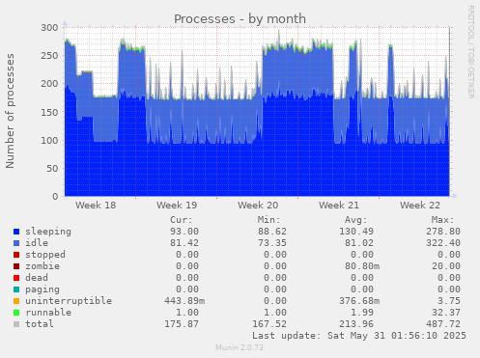Click the dead legend color swatch
Image resolution: width=480 pixels, height=358 pixels.
(x=16, y=278)
